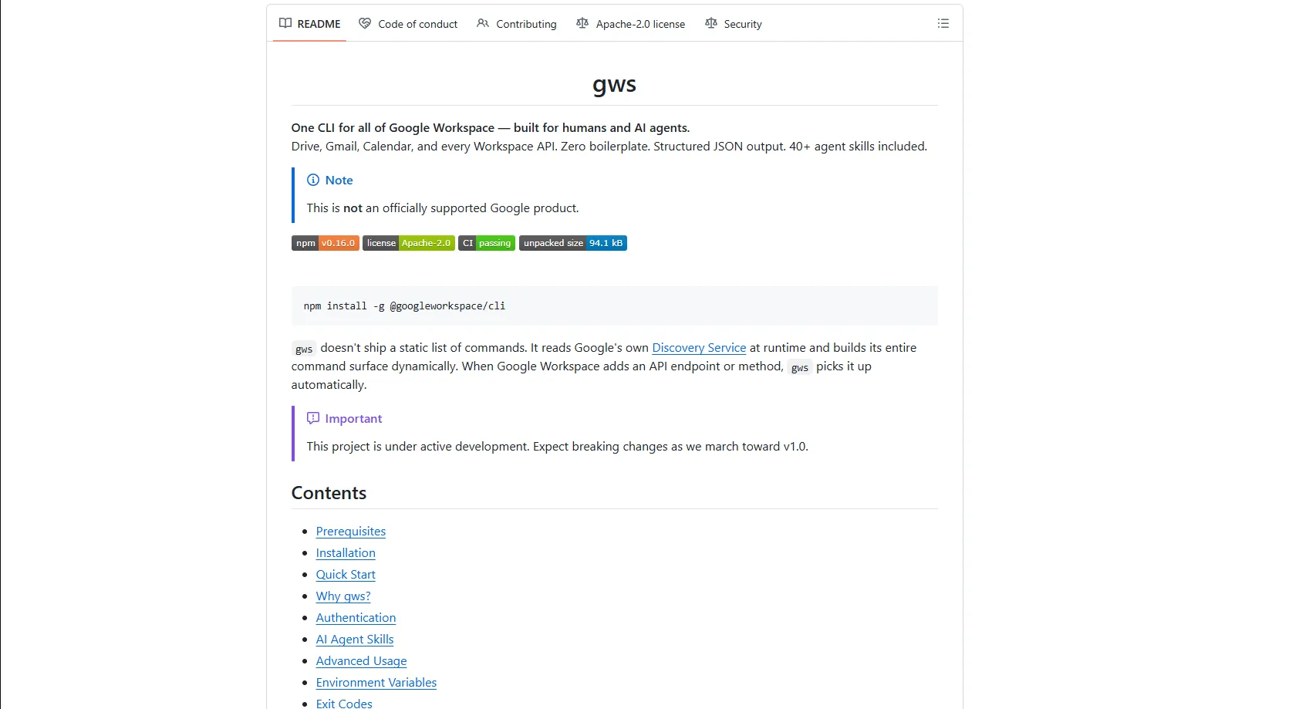The image size is (1316, 709).
Task: Click the people icon beside Contributing
Action: point(482,23)
